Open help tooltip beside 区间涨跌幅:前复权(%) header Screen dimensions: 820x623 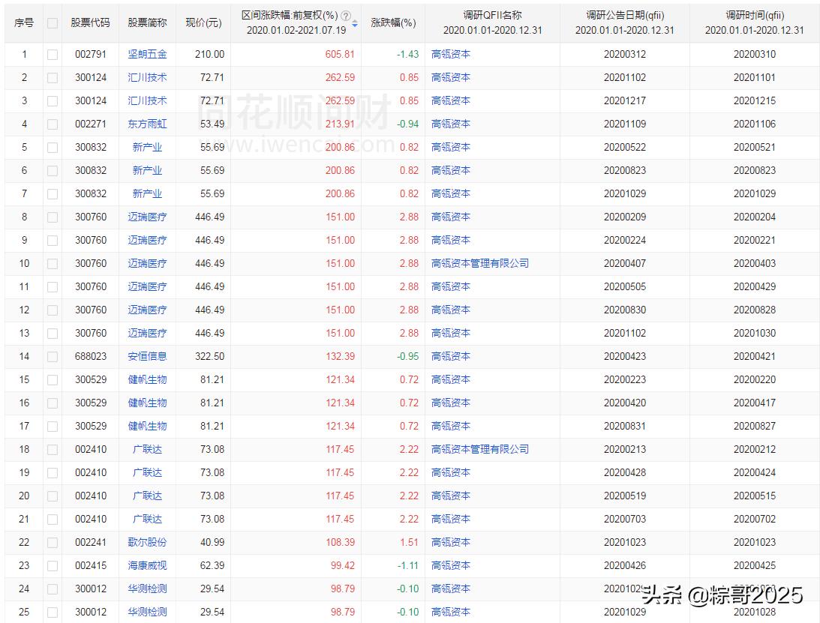click(346, 16)
